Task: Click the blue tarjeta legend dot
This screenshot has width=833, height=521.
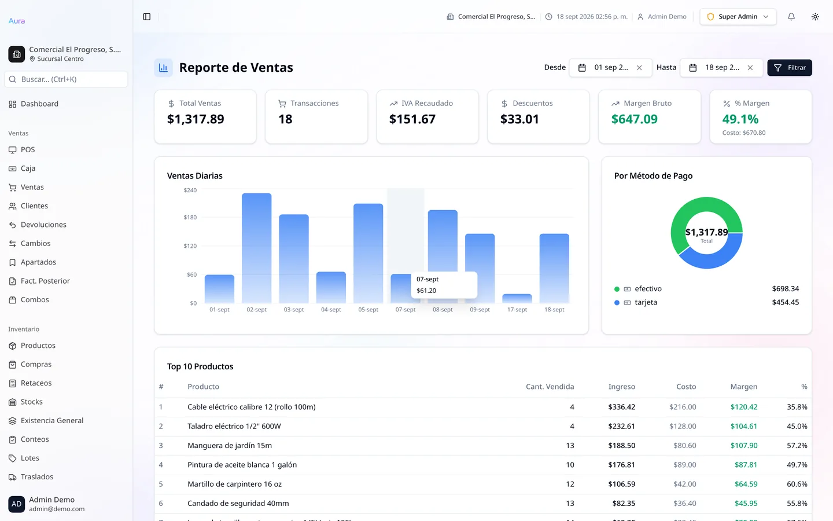Action: [x=617, y=303]
